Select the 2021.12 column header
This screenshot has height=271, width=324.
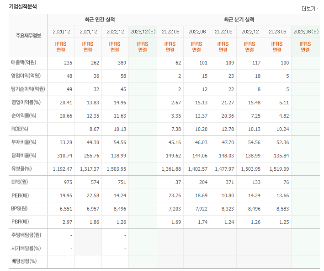88,32
